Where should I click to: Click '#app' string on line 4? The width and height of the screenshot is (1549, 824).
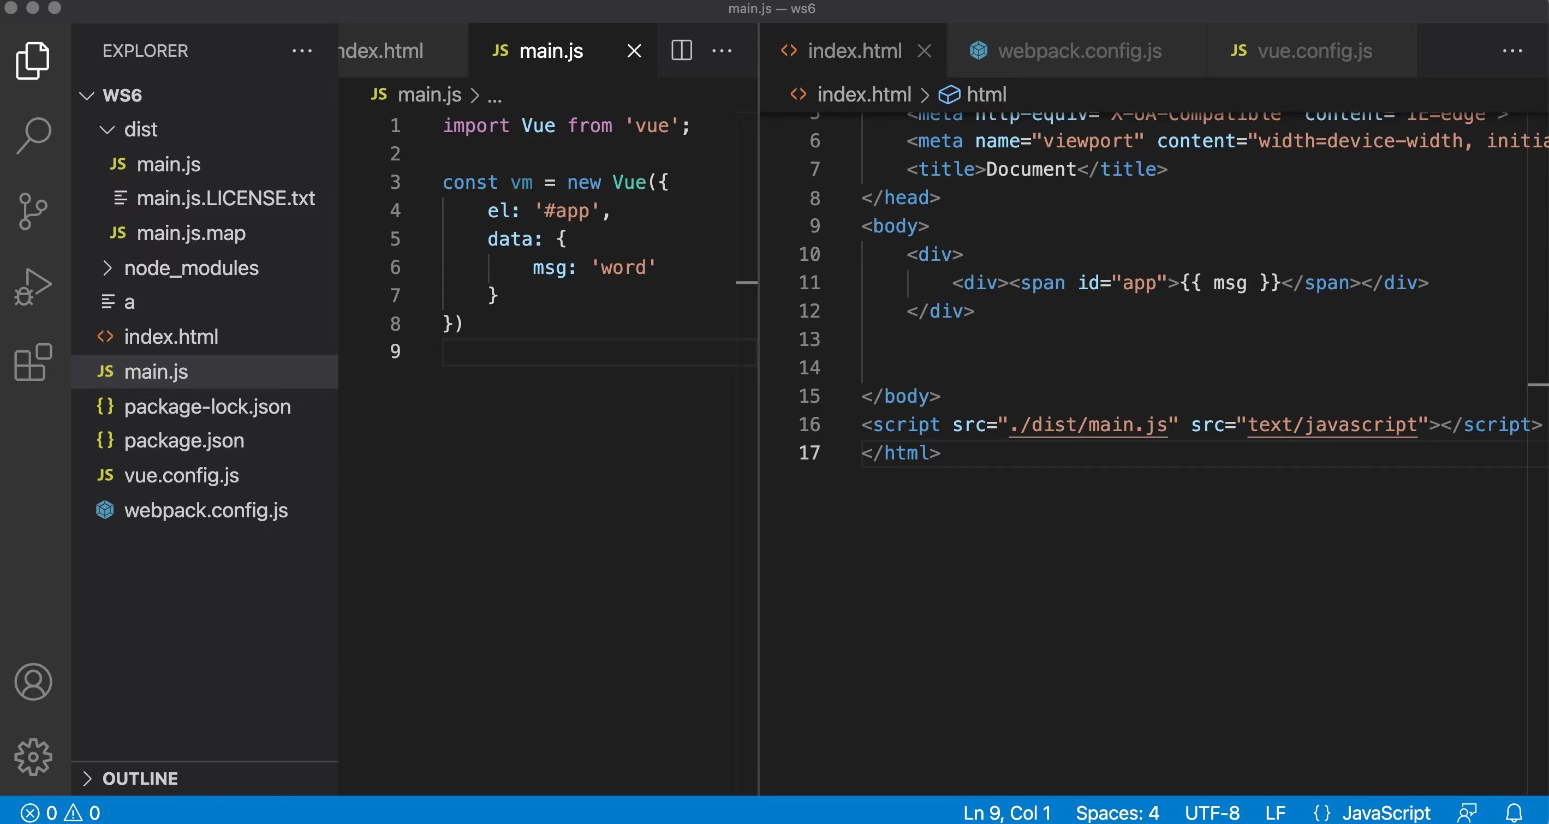[566, 211]
